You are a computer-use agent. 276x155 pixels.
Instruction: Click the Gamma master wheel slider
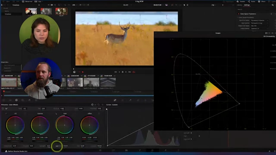coord(40,141)
